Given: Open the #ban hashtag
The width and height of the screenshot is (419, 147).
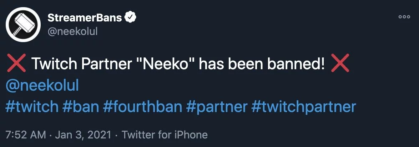Looking at the screenshot, I should [81, 107].
